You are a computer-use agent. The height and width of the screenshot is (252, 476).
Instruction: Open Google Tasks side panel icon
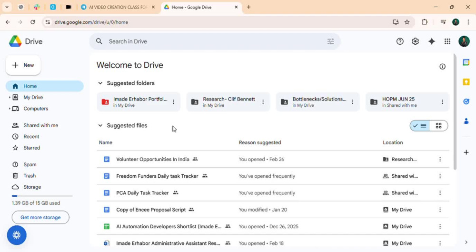point(466,101)
